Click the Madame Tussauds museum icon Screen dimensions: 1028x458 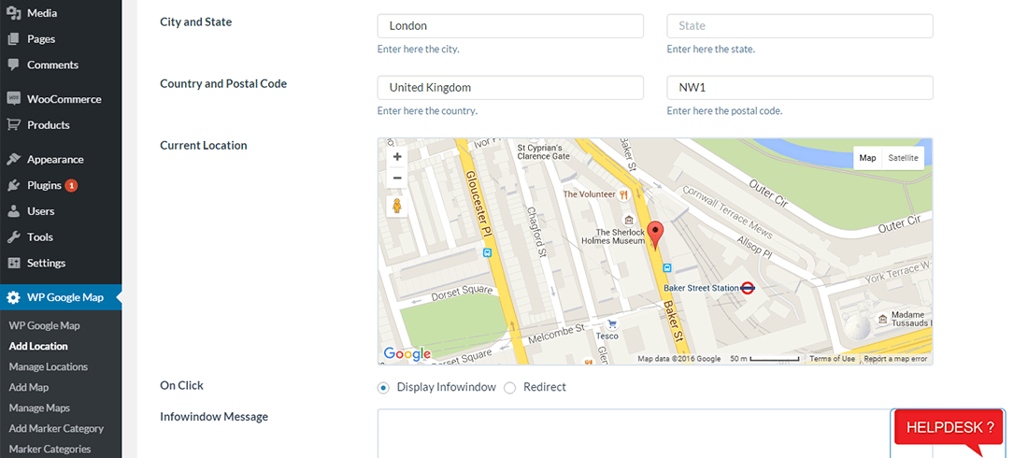pyautogui.click(x=883, y=319)
